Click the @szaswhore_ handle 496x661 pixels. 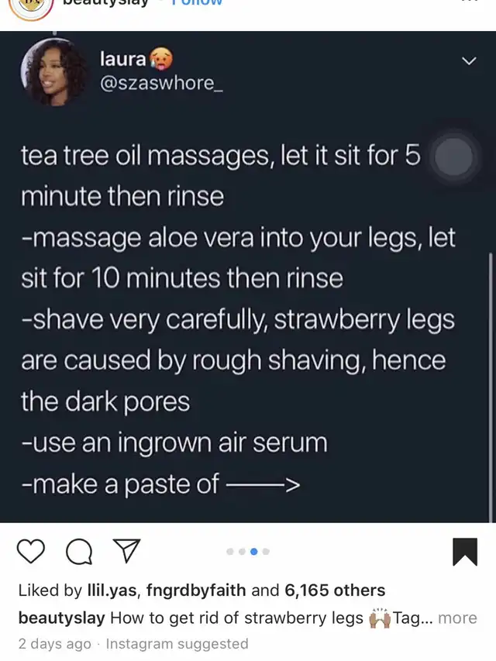pyautogui.click(x=160, y=83)
